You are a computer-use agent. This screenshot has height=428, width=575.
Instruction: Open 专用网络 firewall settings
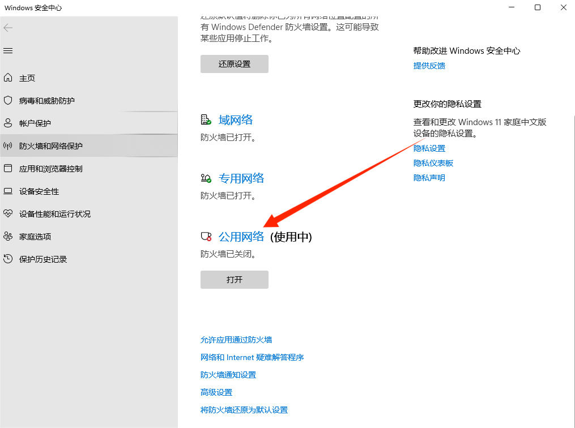241,178
